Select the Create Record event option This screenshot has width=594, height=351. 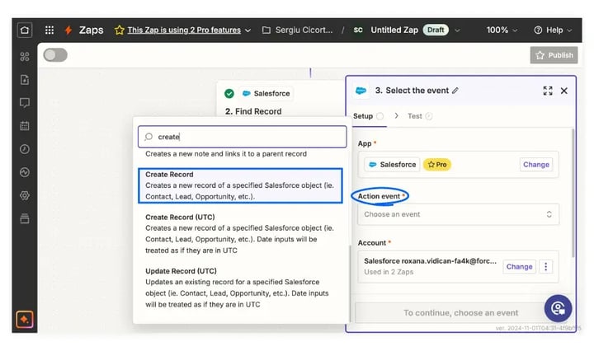(240, 185)
